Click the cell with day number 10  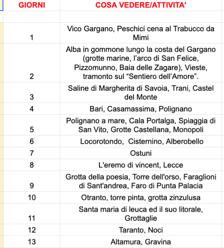(32, 197)
